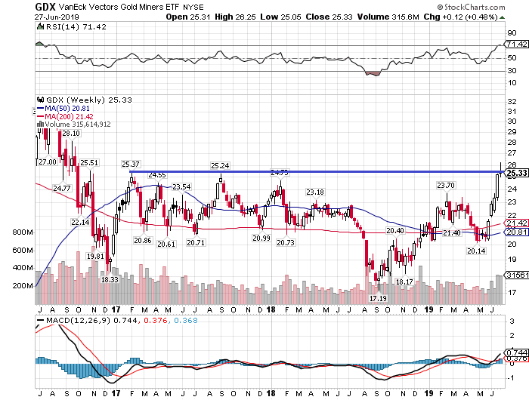Click the 'RSI(14) 71.42' legend label
The image size is (529, 400).
pyautogui.click(x=76, y=26)
